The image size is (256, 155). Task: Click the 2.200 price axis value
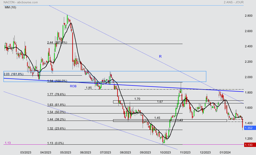248,62
